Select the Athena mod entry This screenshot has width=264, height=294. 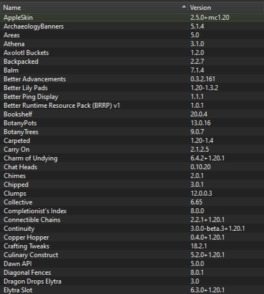pyautogui.click(x=132, y=44)
